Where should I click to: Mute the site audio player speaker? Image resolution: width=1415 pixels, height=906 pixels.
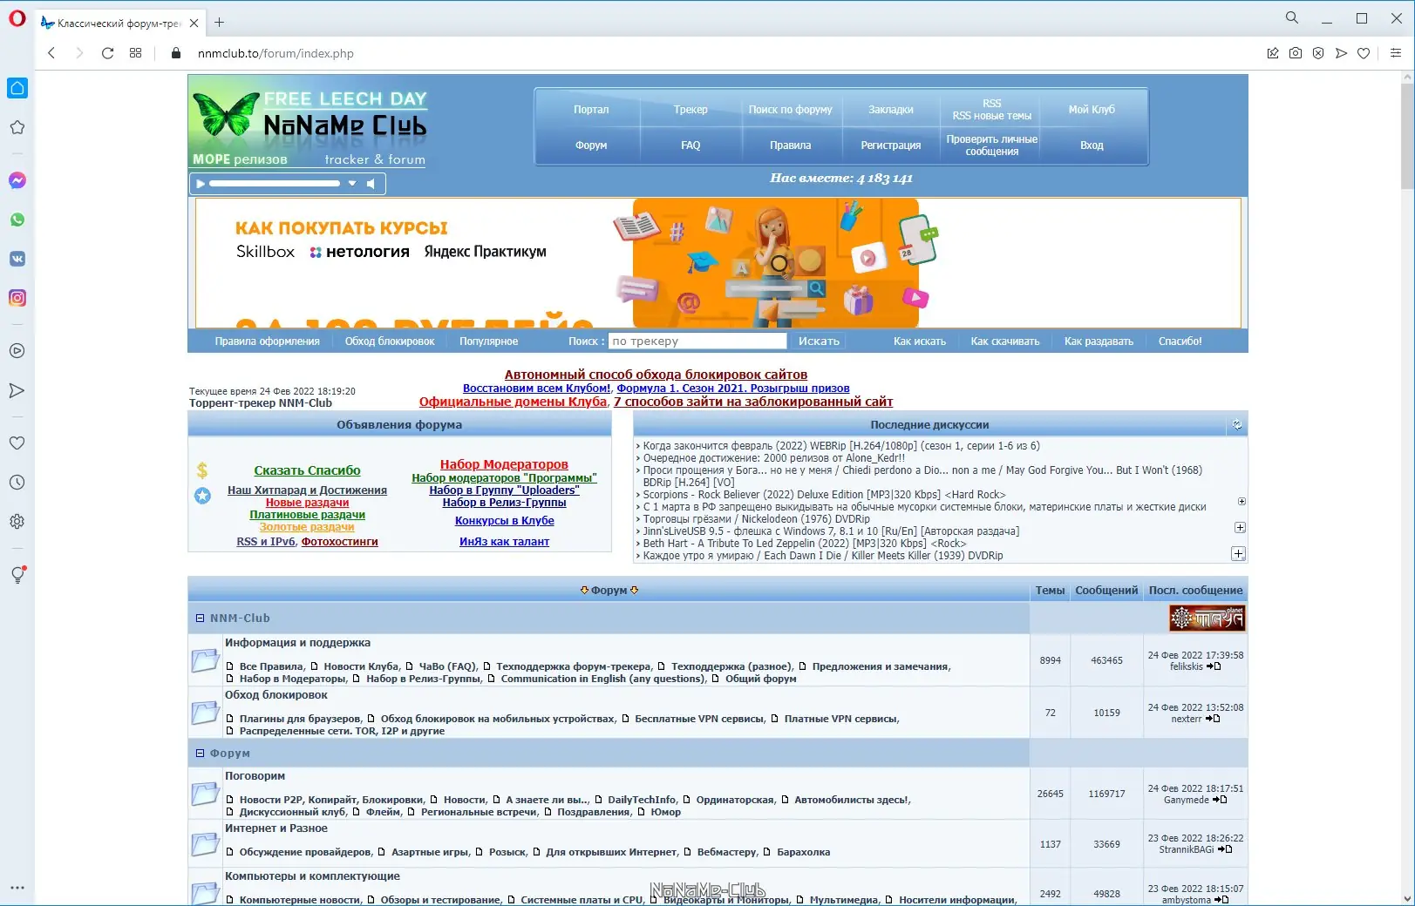click(371, 184)
